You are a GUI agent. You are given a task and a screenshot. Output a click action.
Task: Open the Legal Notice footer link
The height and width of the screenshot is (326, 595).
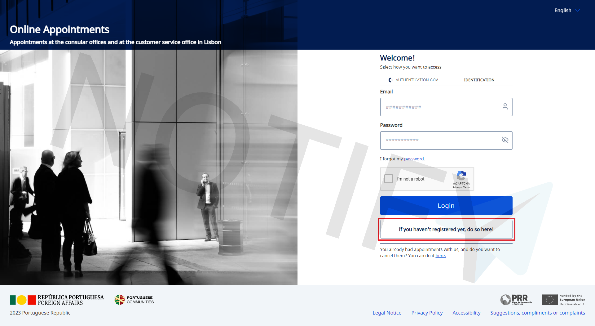[387, 313]
